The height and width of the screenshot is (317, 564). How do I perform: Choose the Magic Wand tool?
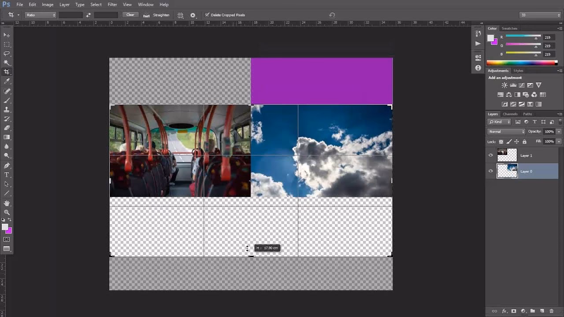point(7,62)
